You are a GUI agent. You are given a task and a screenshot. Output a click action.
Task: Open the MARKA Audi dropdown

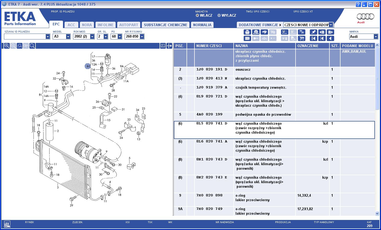376,37
